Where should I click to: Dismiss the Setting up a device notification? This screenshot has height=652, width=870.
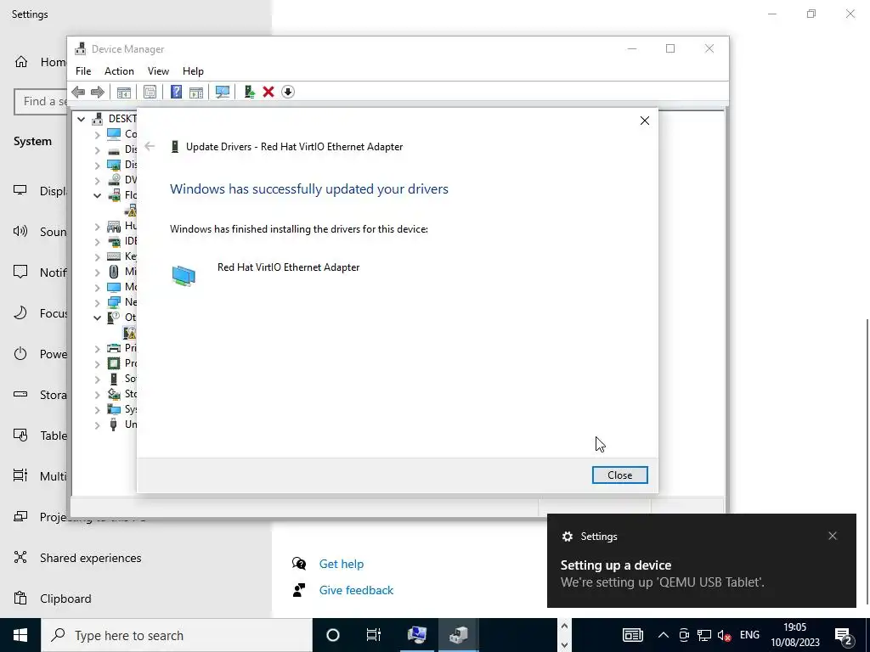(x=833, y=536)
